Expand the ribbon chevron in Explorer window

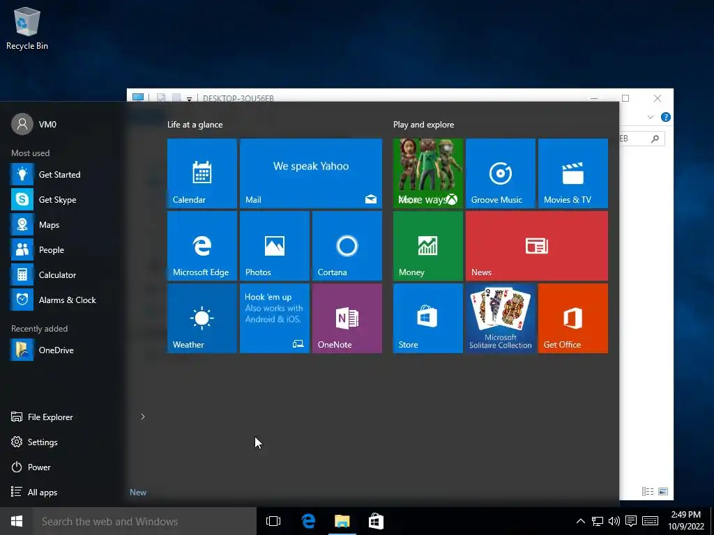(651, 117)
